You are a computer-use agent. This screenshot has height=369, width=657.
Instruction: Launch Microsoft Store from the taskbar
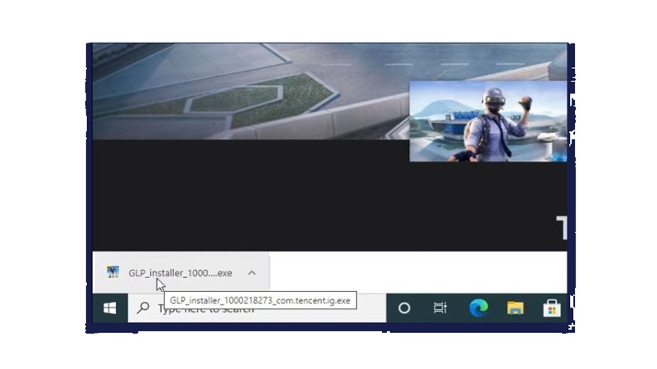click(551, 308)
